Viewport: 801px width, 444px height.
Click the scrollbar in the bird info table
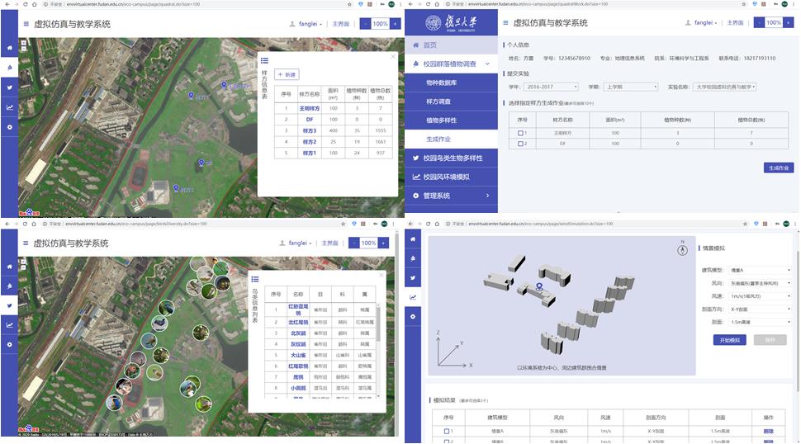click(379, 330)
